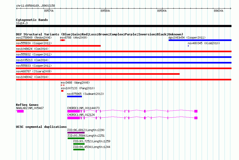This screenshot has width=239, height=160.
Task: Click the CHORDC1|NM_012124 transcript label
Action: pos(81,115)
